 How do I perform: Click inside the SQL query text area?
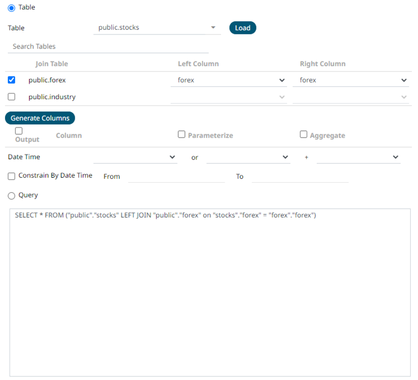click(x=210, y=292)
